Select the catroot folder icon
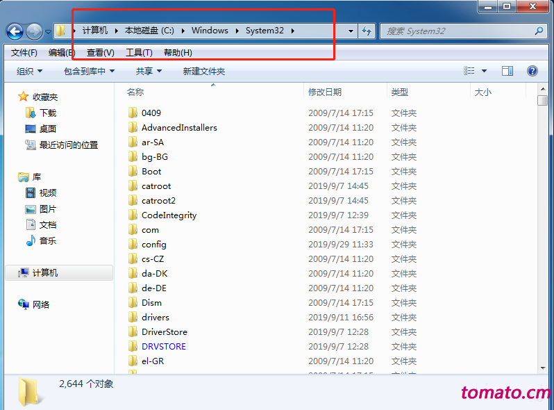554x410 pixels. pyautogui.click(x=133, y=186)
